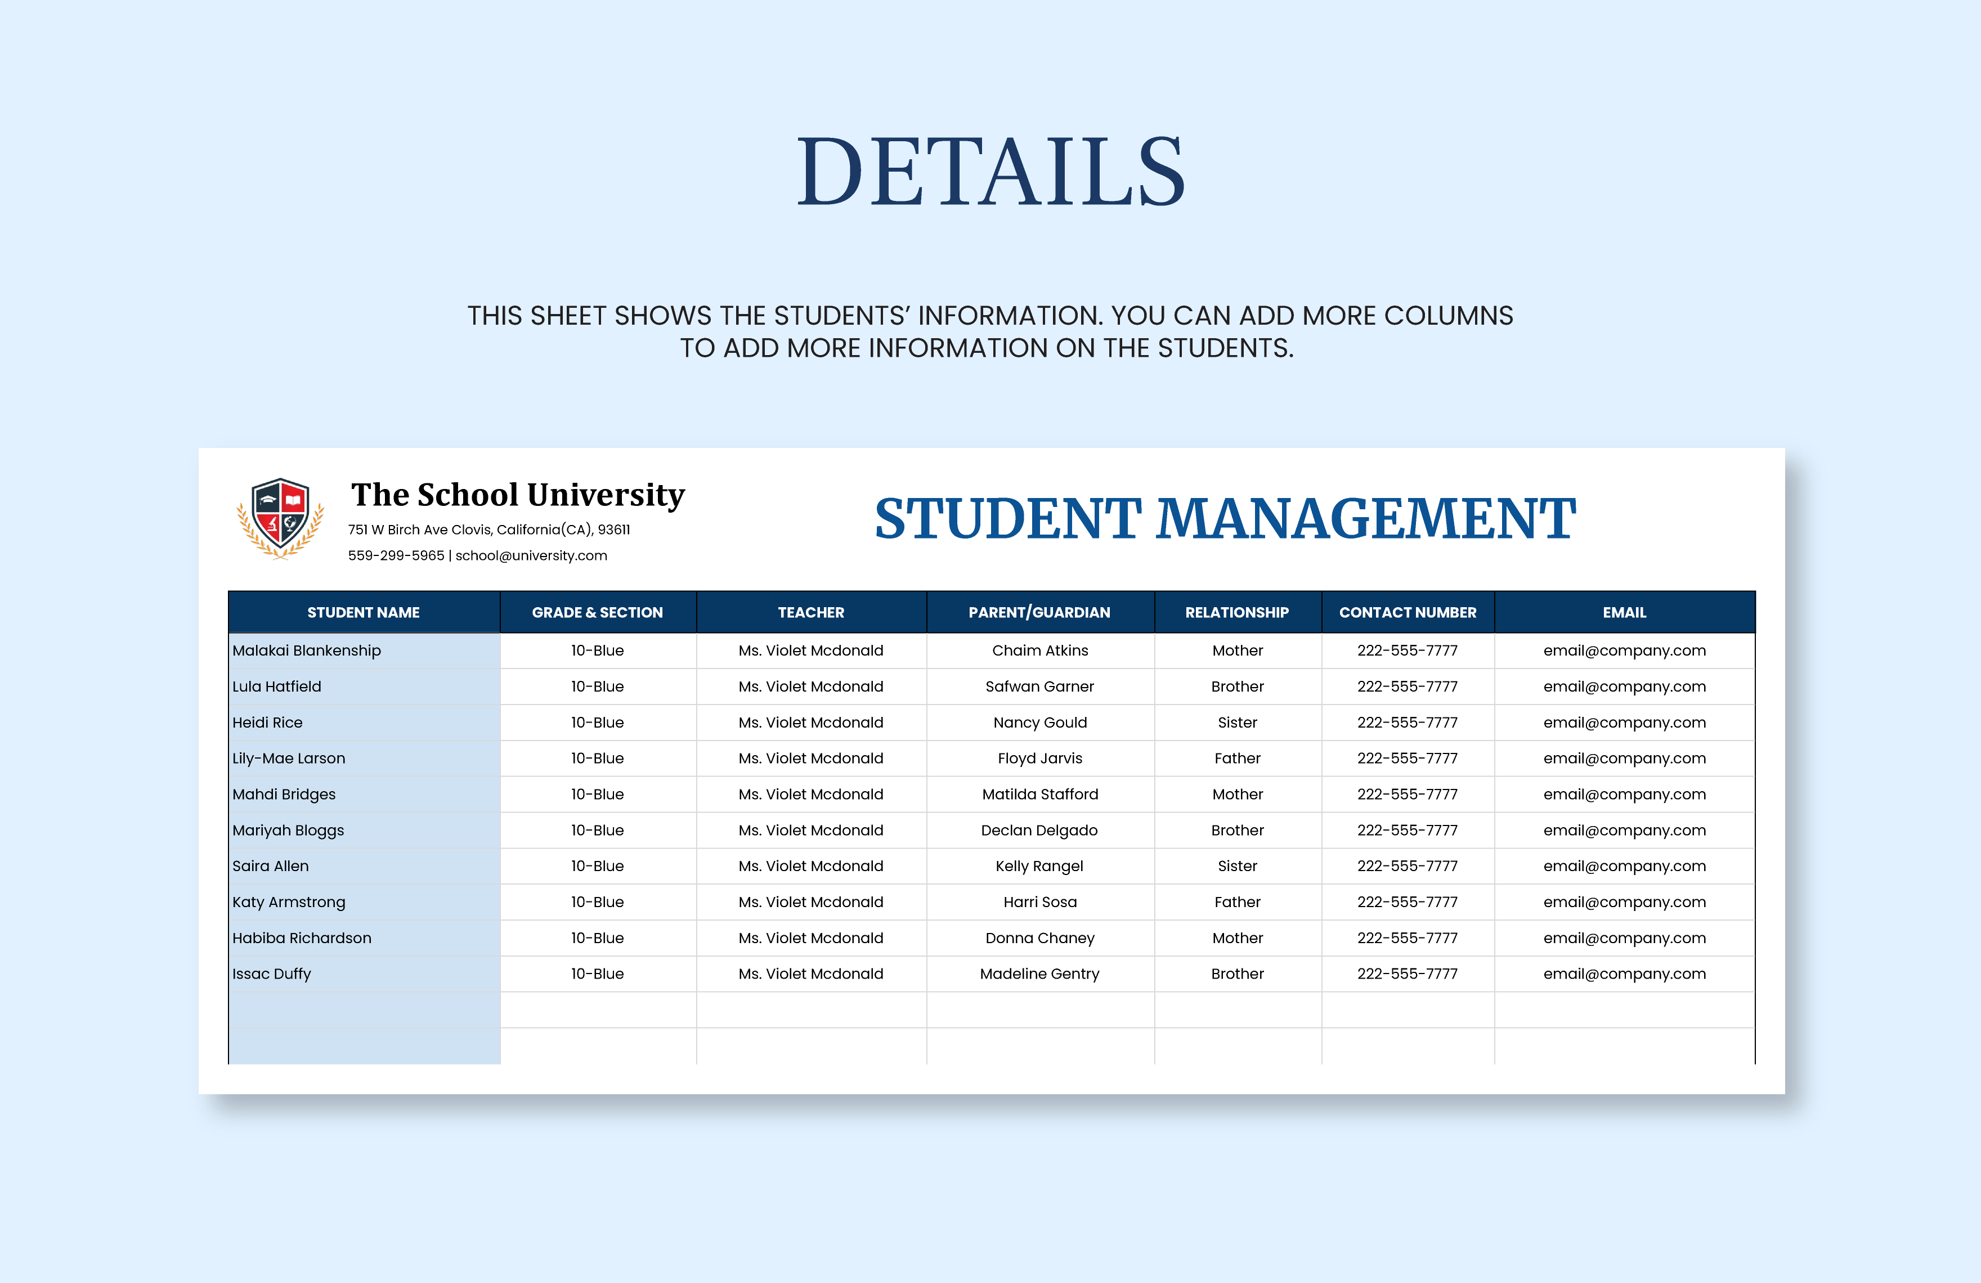Select Mother in Mahdi Bridges' row

click(x=1238, y=794)
